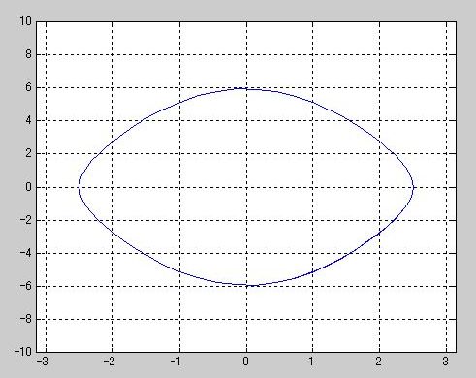Select grid intersection at x=-2, y=-8
Image resolution: width=476 pixels, height=378 pixels.
(x=112, y=319)
